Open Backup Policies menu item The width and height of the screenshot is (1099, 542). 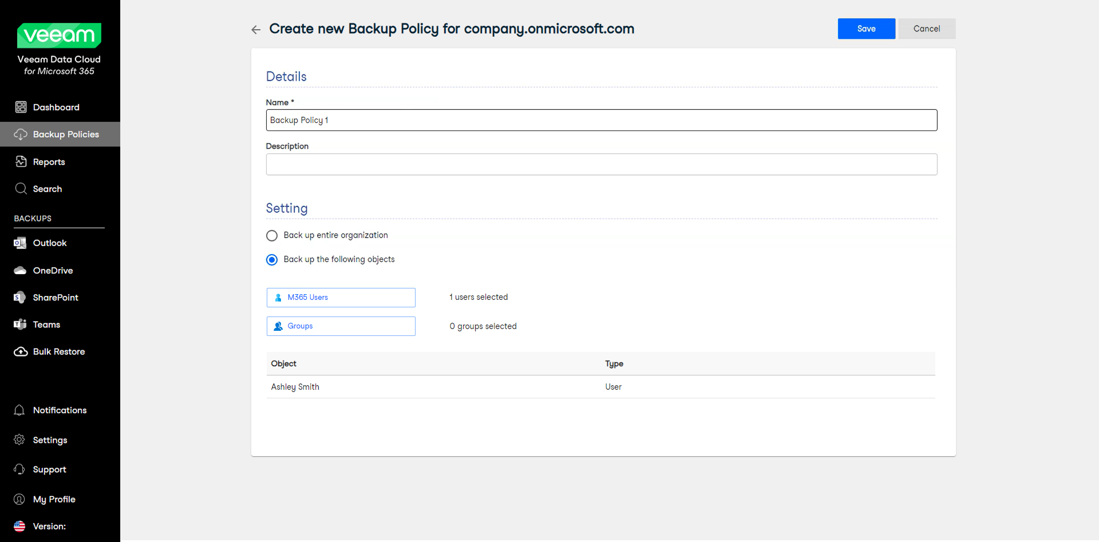60,134
